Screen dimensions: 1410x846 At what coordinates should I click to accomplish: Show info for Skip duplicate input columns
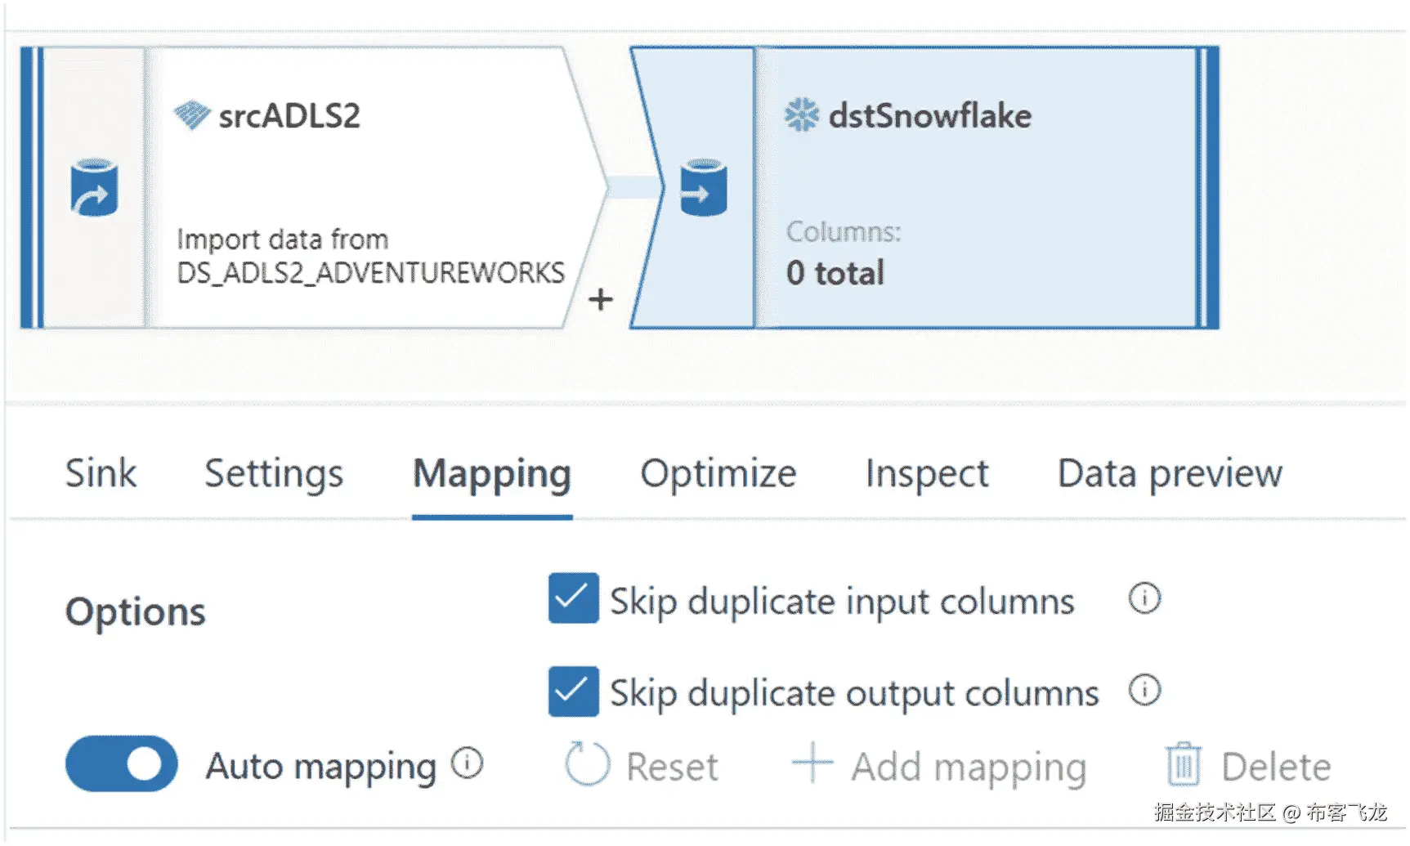click(x=1144, y=598)
